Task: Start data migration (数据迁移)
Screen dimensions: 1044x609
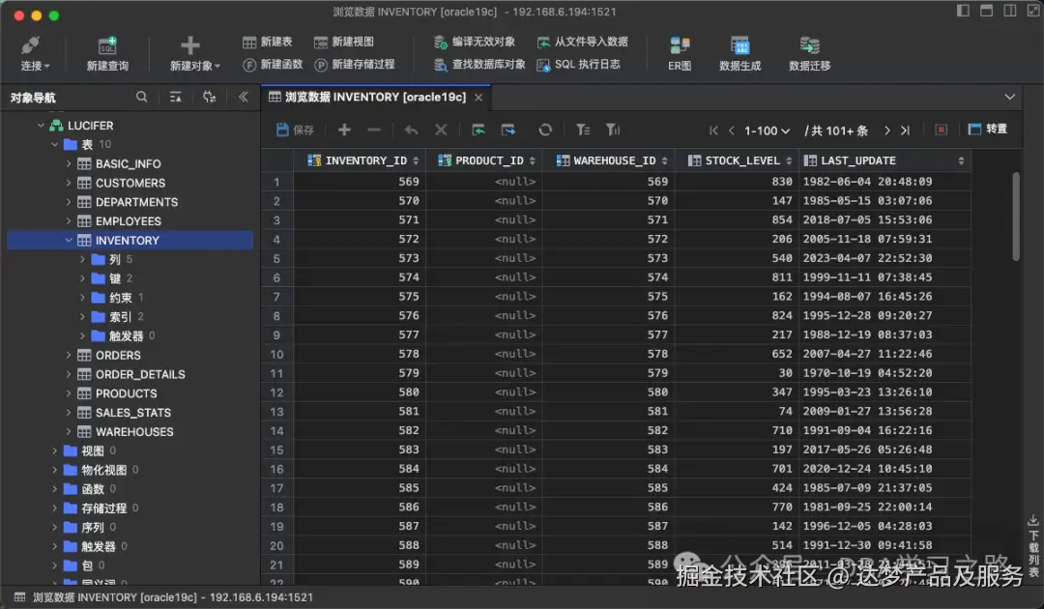Action: pos(809,52)
